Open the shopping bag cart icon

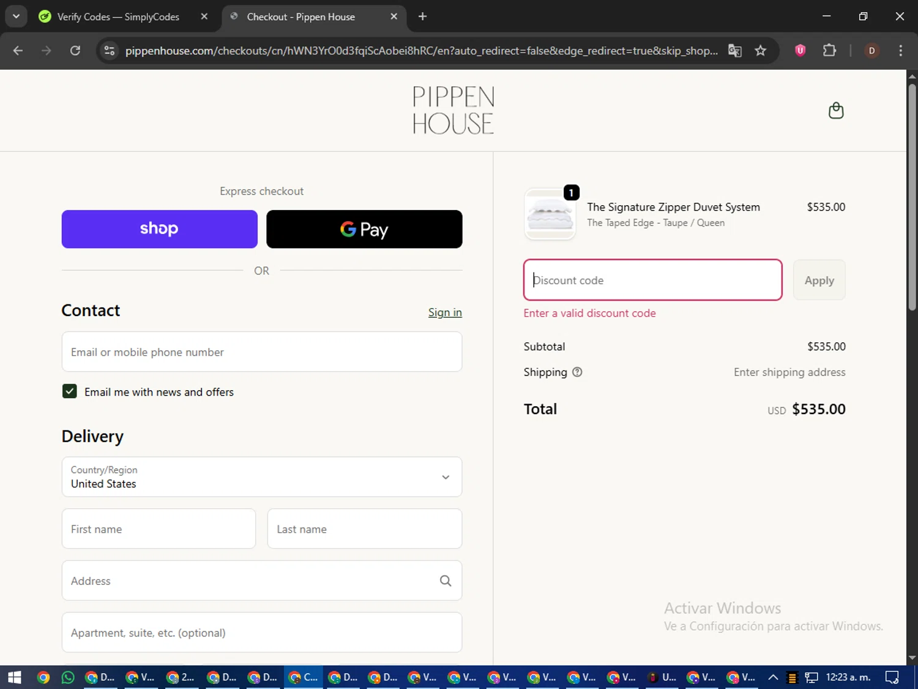(835, 110)
